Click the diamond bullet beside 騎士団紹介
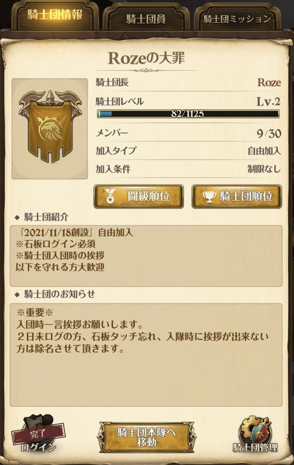Viewport: 294px width, 465px height. [x=17, y=218]
